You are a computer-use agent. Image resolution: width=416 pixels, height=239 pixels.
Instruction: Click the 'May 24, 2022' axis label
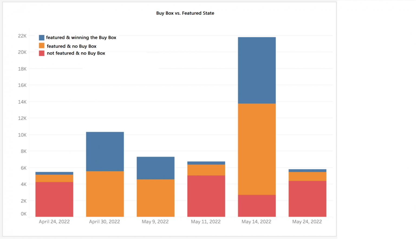coord(307,222)
